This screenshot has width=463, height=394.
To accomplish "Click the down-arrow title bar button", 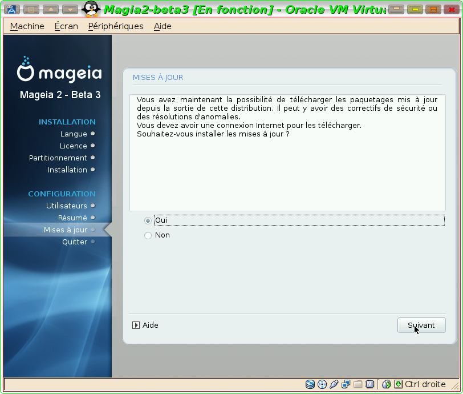I will pos(70,10).
